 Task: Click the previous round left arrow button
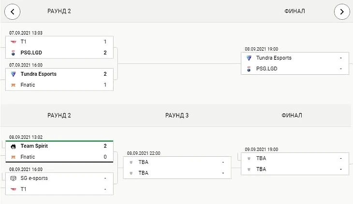pyautogui.click(x=12, y=11)
